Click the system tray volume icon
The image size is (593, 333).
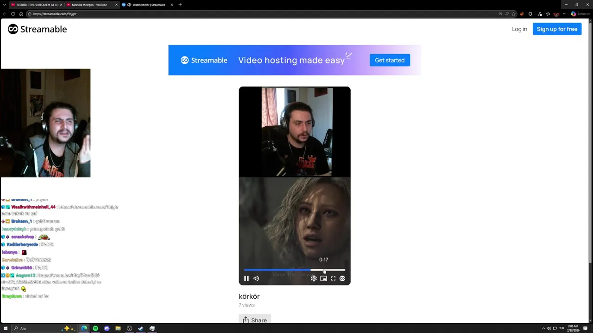point(549,328)
